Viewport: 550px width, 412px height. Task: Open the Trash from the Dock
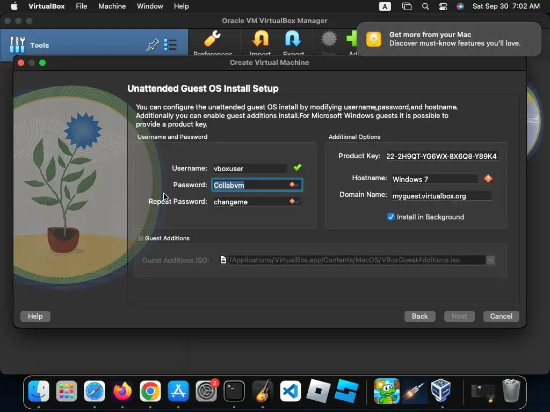click(x=511, y=391)
